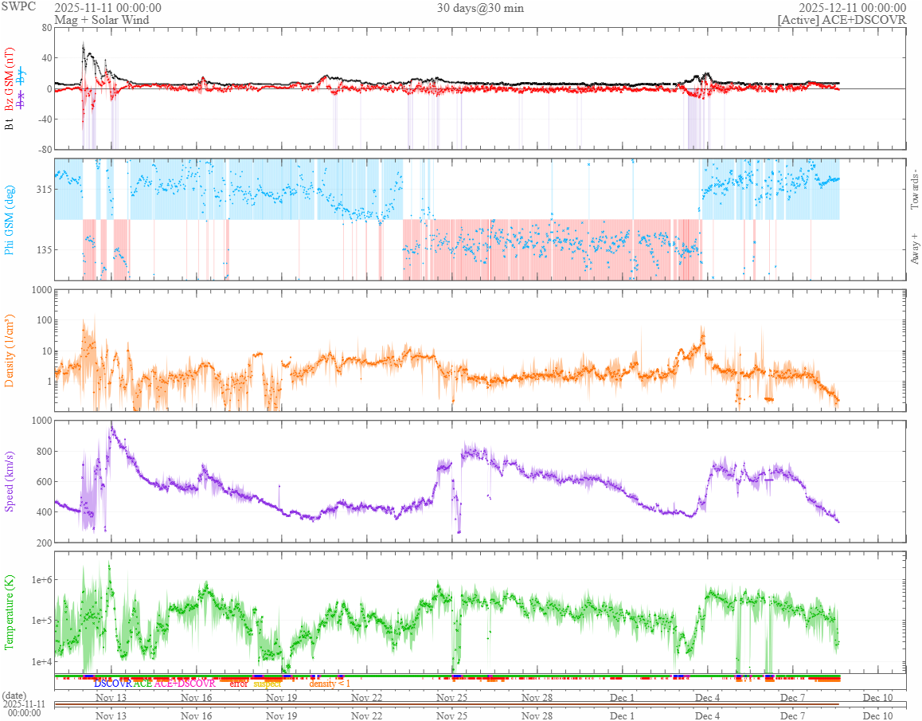Toggle the struck-through 'Bx' series label
The height and width of the screenshot is (721, 922).
[x=21, y=100]
